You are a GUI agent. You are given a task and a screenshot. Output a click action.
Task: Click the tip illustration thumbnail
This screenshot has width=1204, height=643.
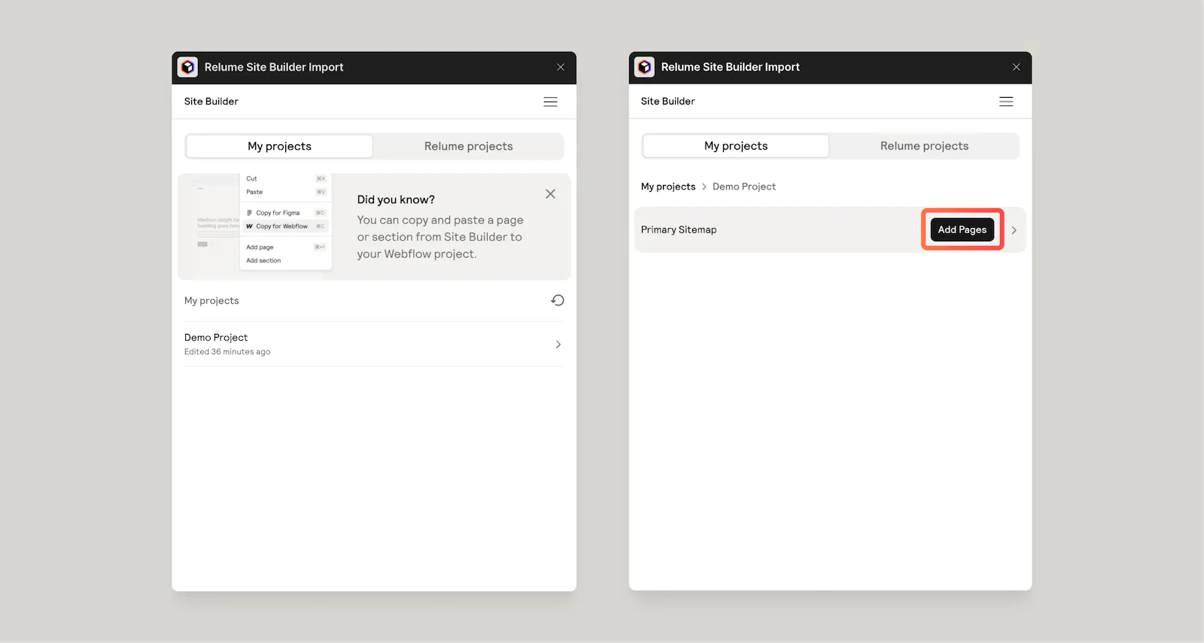256,226
